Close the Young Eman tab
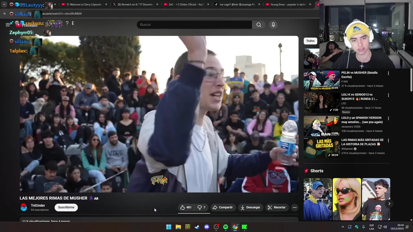413x232 pixels. 310,5
